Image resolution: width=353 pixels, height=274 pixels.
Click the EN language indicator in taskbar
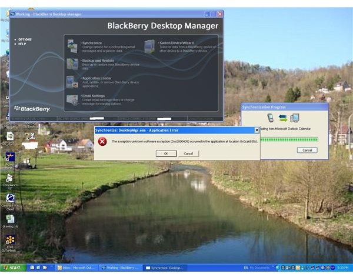pyautogui.click(x=246, y=268)
